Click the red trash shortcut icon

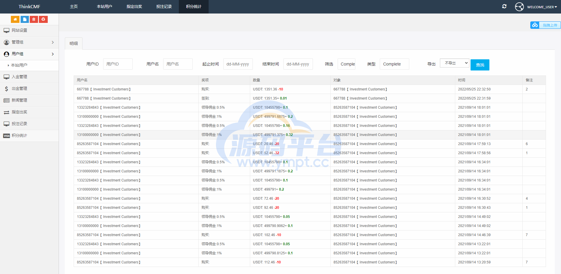point(34,19)
